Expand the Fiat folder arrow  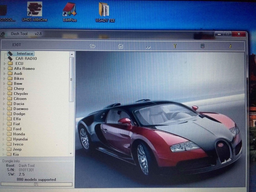(3, 124)
